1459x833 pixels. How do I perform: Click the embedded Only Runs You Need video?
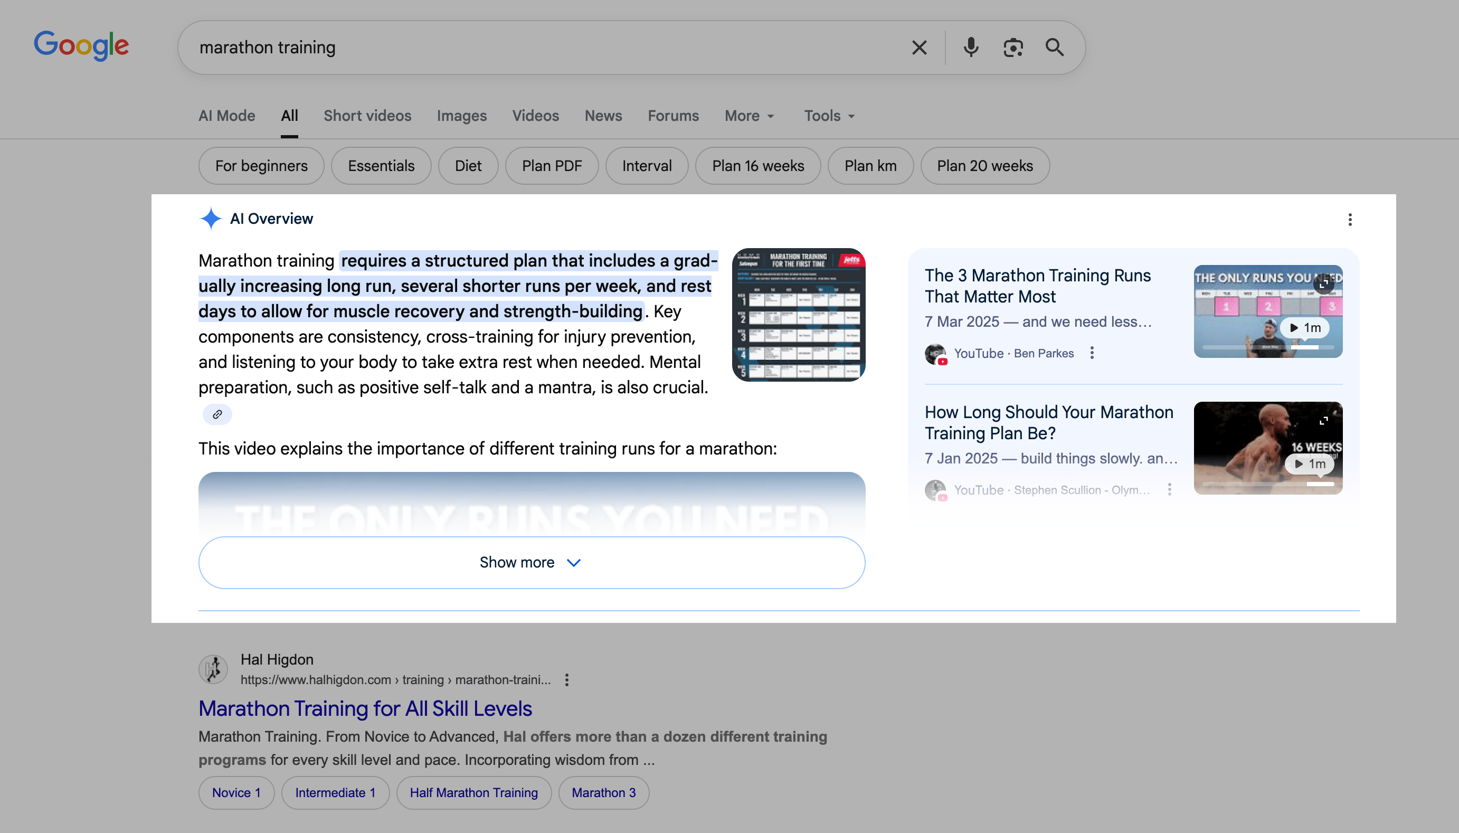(532, 504)
